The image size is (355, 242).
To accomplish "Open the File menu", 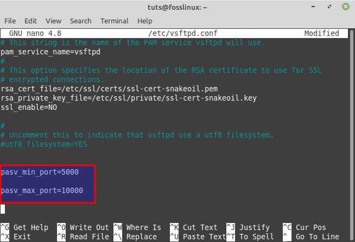I will [x=10, y=21].
